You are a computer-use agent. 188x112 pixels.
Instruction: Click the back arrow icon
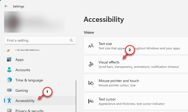[x=6, y=6]
